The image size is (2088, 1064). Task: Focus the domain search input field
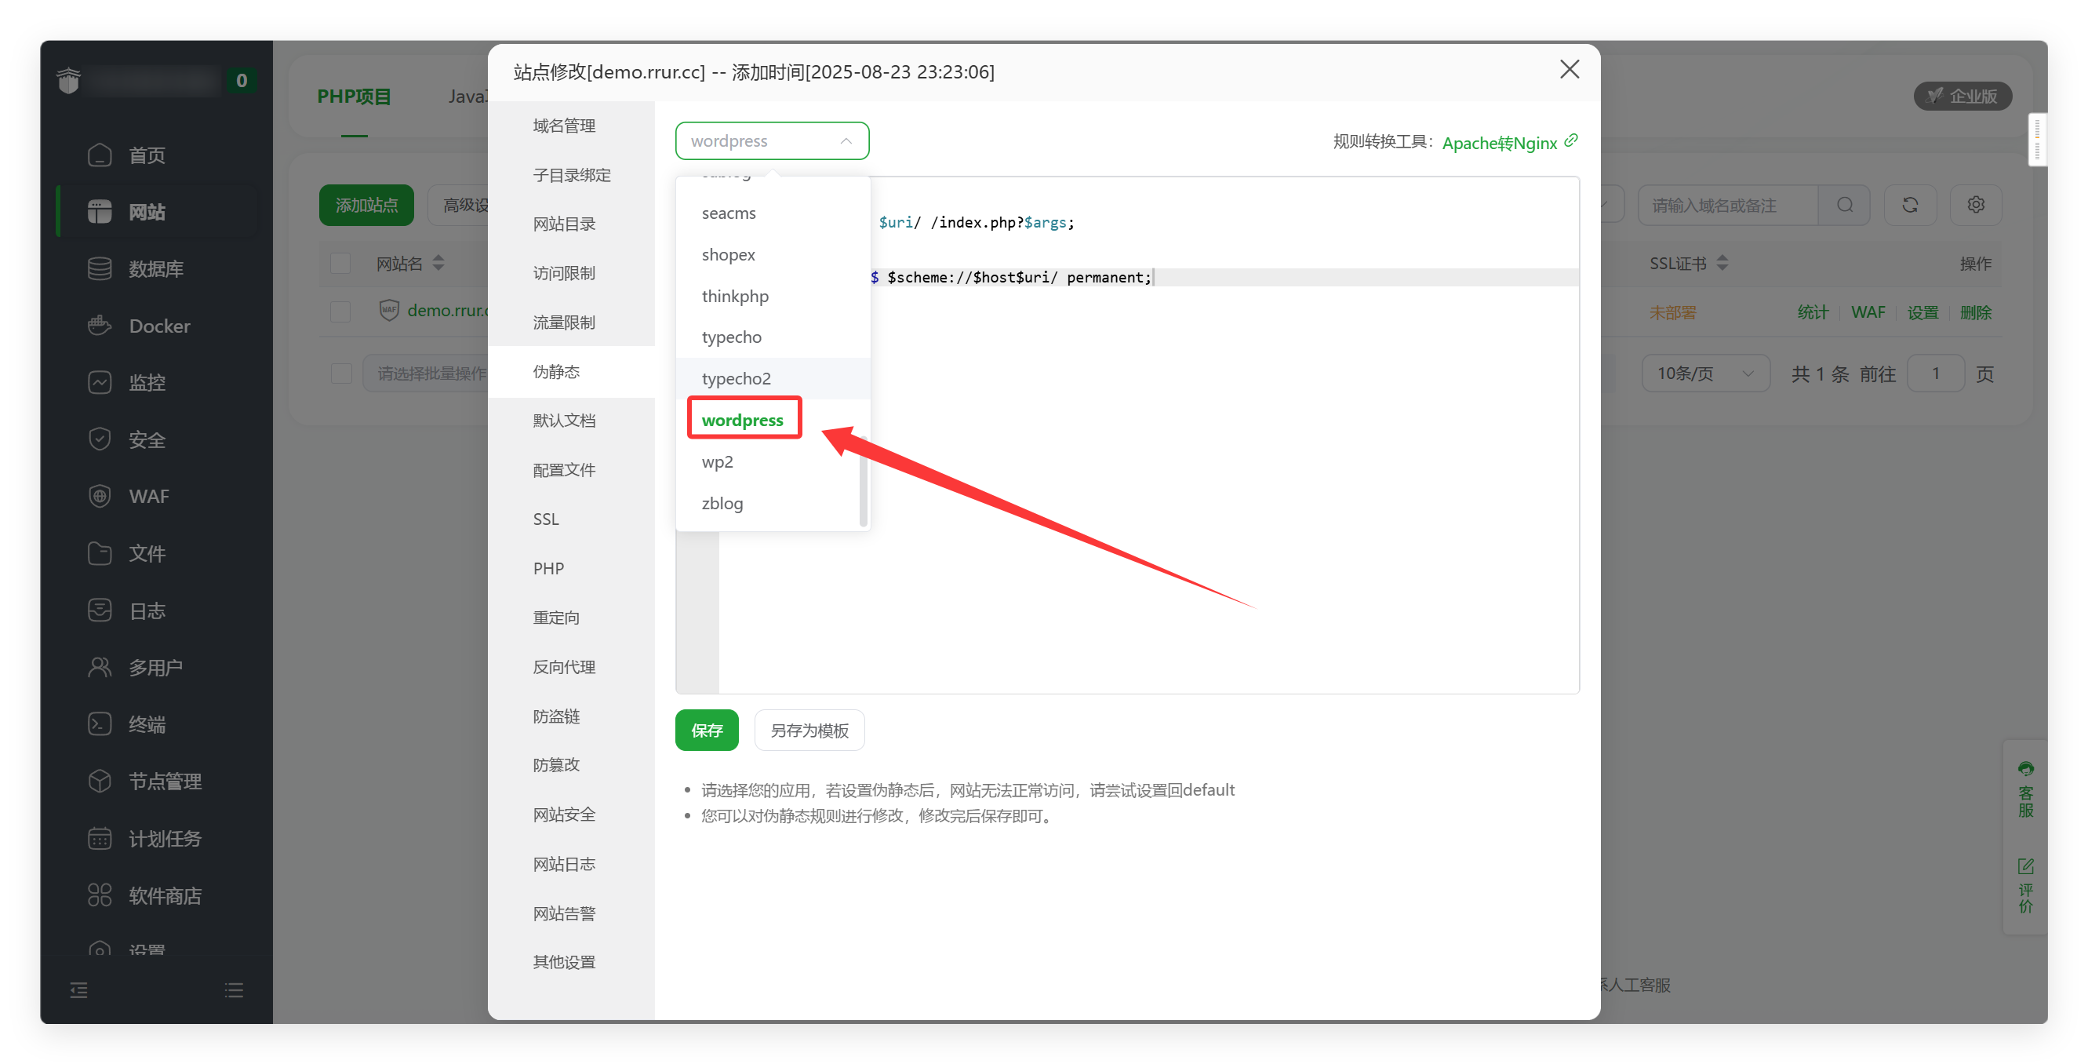point(1728,205)
